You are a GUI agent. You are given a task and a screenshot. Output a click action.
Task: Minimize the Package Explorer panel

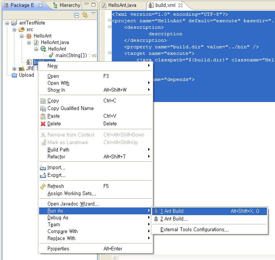click(x=87, y=3)
